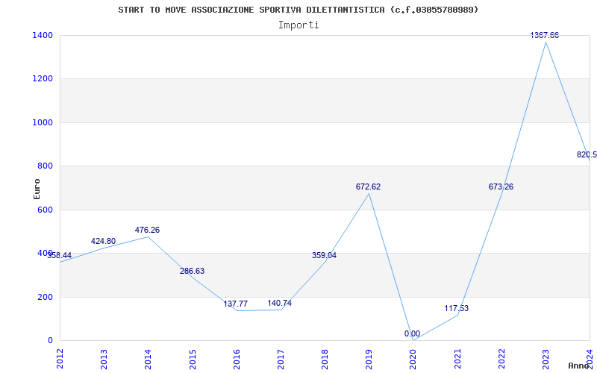The image size is (597, 373).
Task: Click year 2016 on x-axis
Action: 237,359
